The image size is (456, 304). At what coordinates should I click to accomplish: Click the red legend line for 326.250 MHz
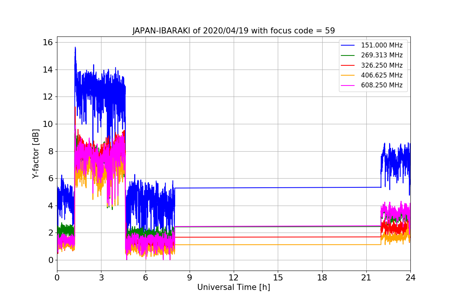348,65
